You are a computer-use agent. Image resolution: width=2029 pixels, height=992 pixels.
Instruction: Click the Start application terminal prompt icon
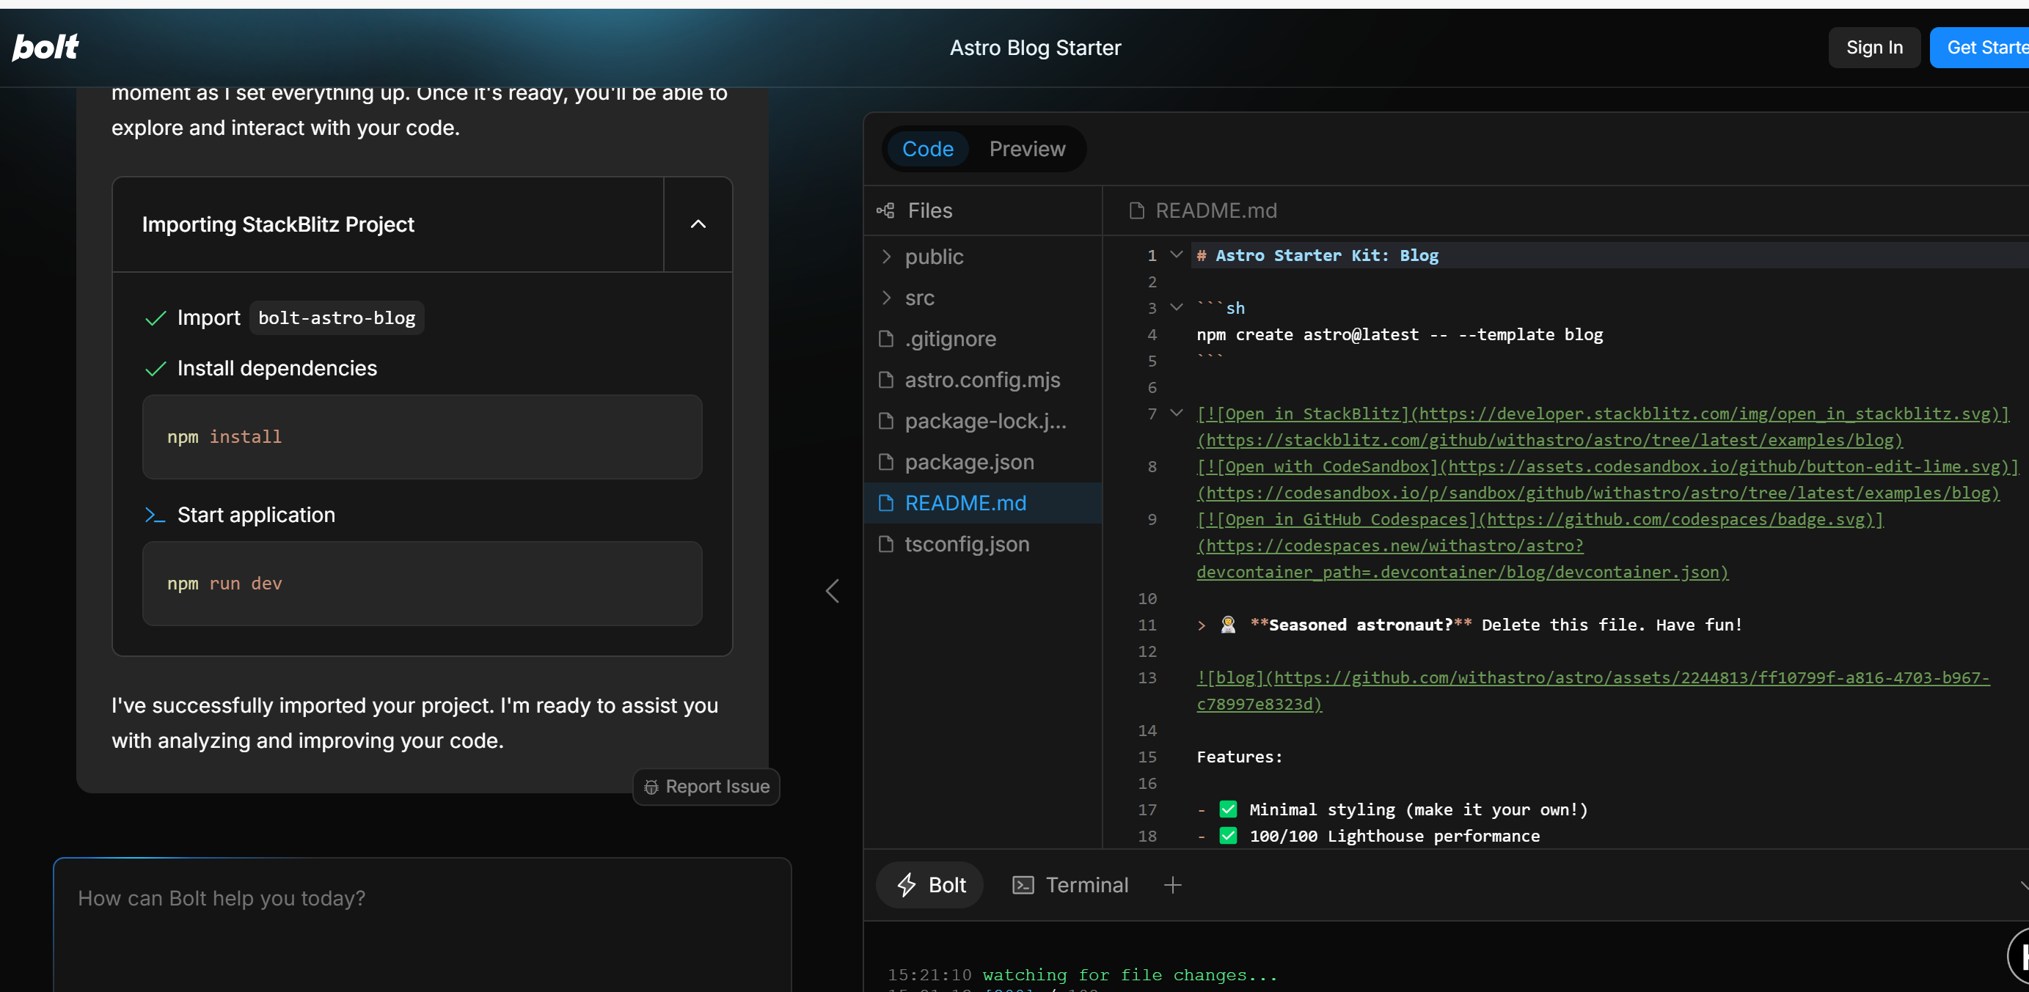pyautogui.click(x=154, y=515)
